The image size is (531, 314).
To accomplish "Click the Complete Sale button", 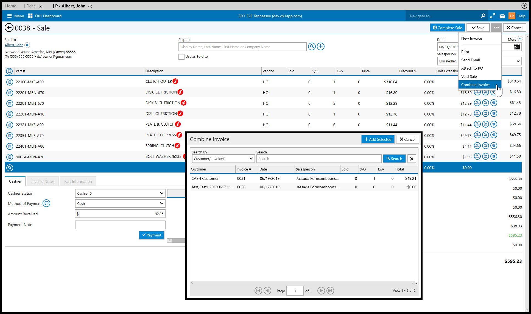I will (447, 28).
